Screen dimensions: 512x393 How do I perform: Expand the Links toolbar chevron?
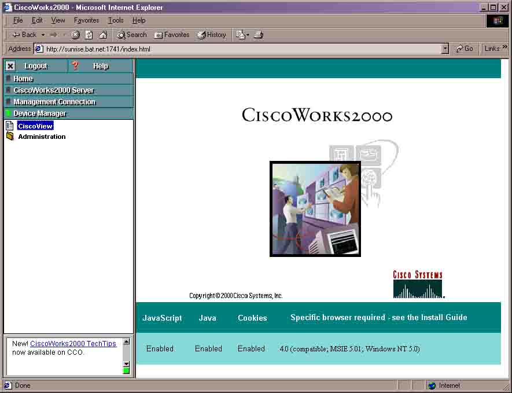pos(505,47)
